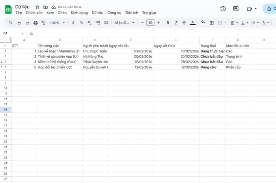The height and width of the screenshot is (183, 276).
Task: Expand the font family dropdown
Action: tap(125, 23)
